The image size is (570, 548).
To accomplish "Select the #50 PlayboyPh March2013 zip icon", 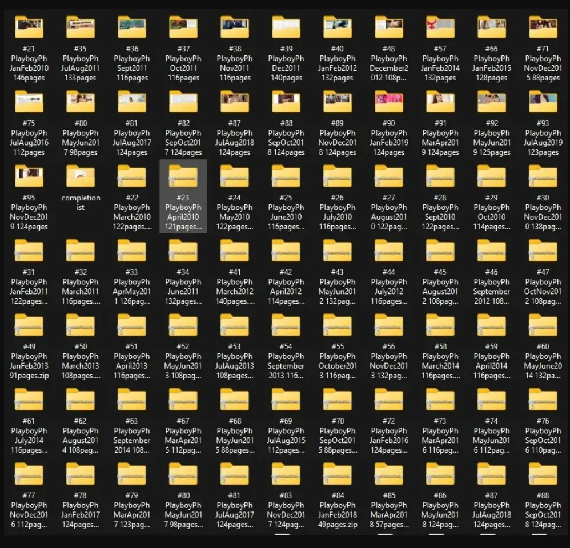I will (x=81, y=325).
